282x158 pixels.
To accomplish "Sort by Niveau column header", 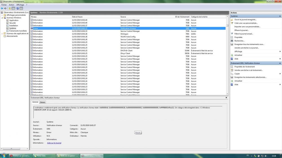I will click(x=51, y=17).
